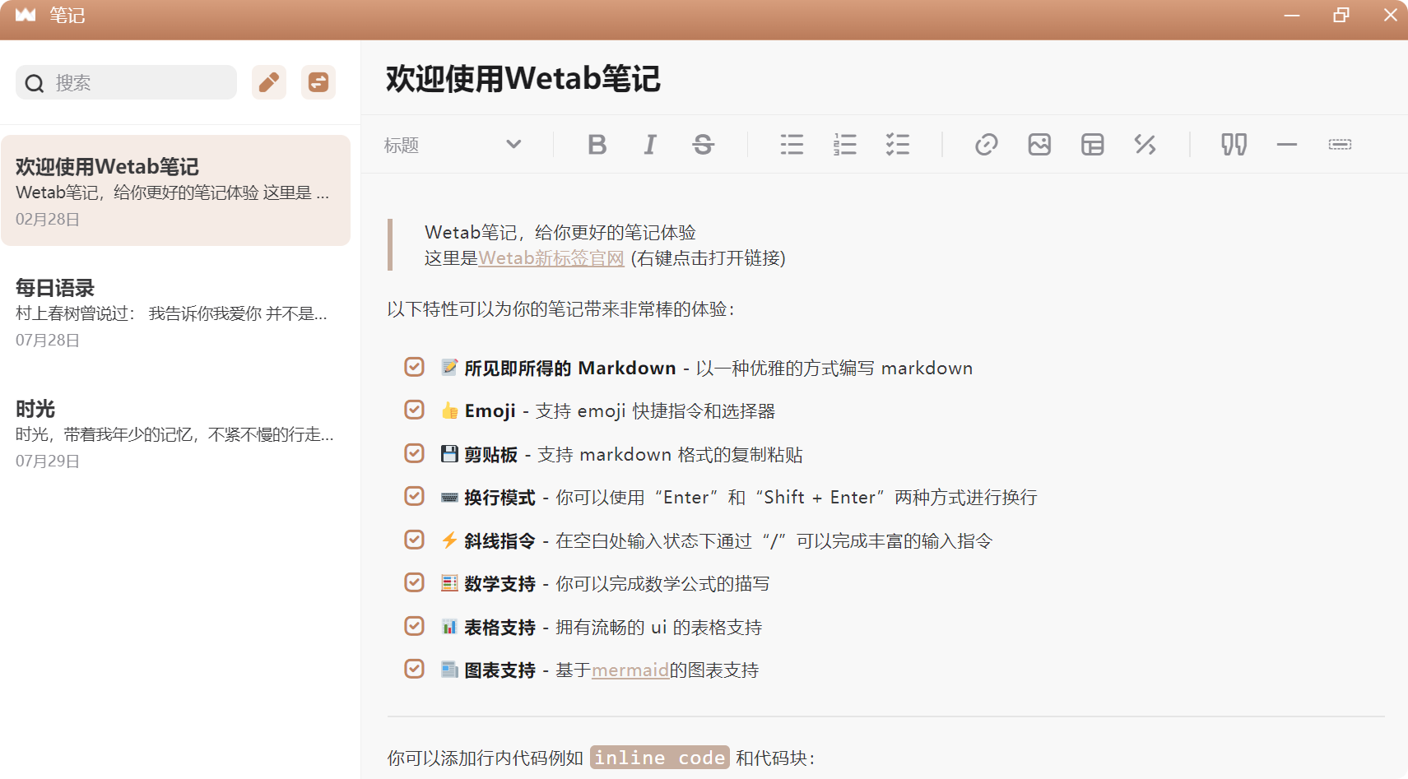Uncheck the 斜线指令 task item
The height and width of the screenshot is (779, 1408).
(414, 540)
